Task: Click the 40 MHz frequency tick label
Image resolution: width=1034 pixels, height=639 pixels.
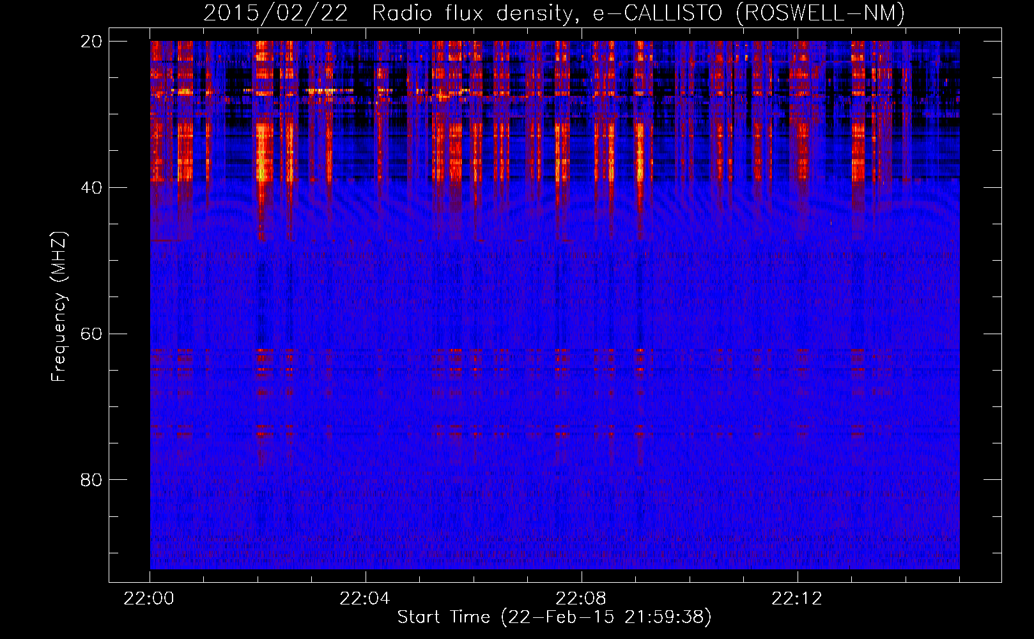Action: [91, 188]
